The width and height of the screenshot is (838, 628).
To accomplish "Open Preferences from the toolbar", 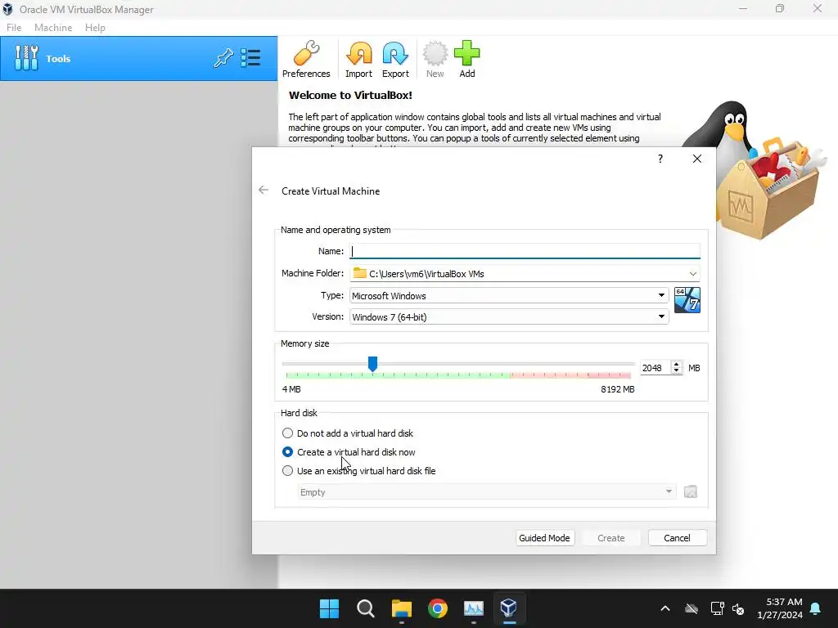I will point(306,59).
